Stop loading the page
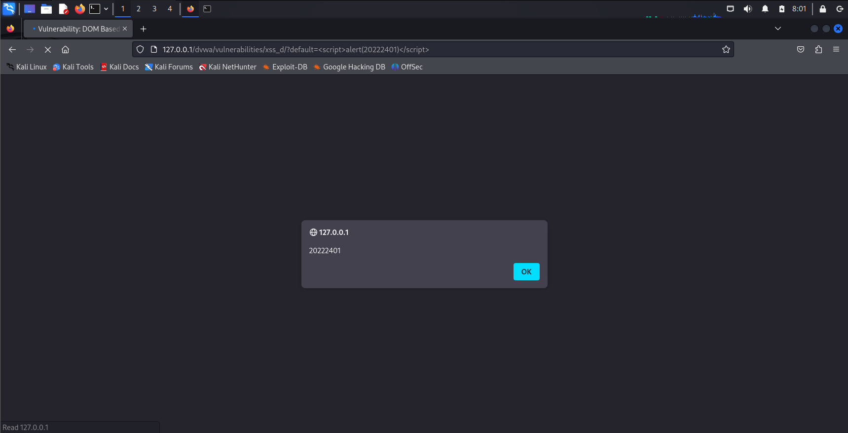848x433 pixels. (48, 49)
